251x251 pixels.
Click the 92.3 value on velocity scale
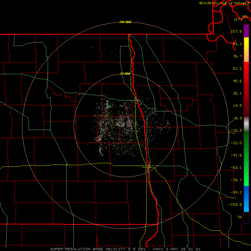coord(237,44)
